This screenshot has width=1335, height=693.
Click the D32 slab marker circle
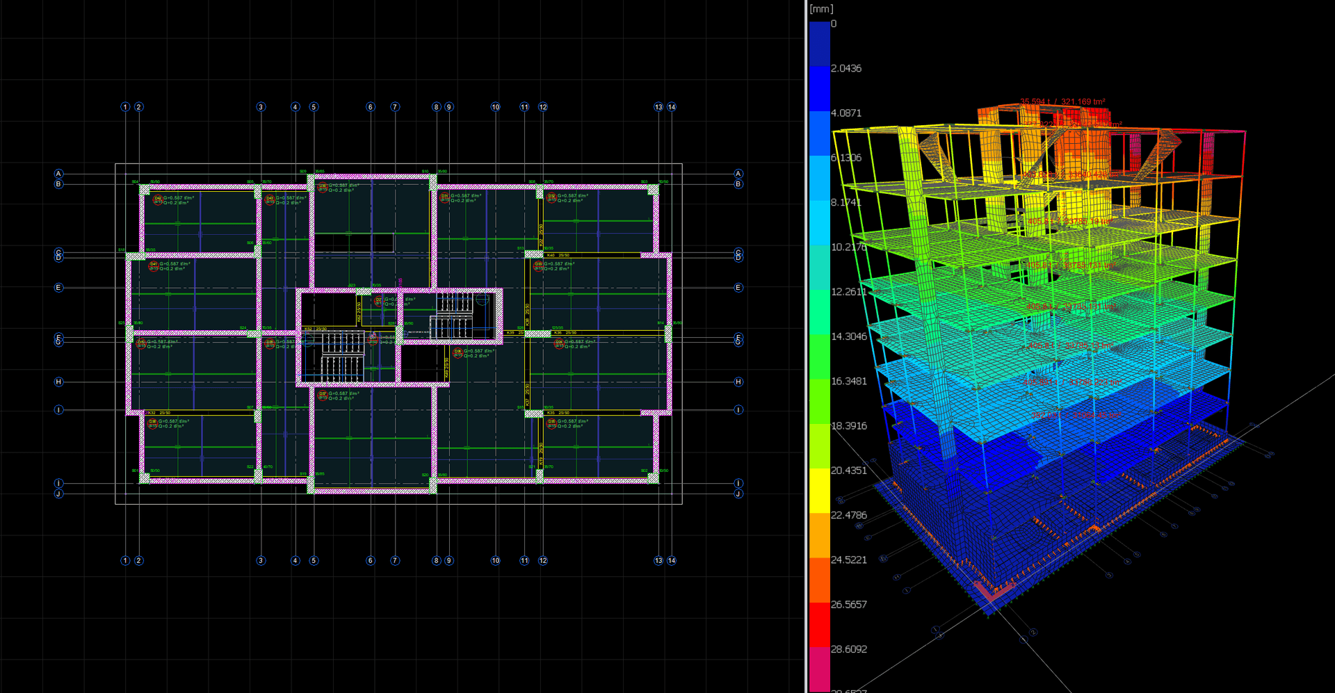coord(551,197)
